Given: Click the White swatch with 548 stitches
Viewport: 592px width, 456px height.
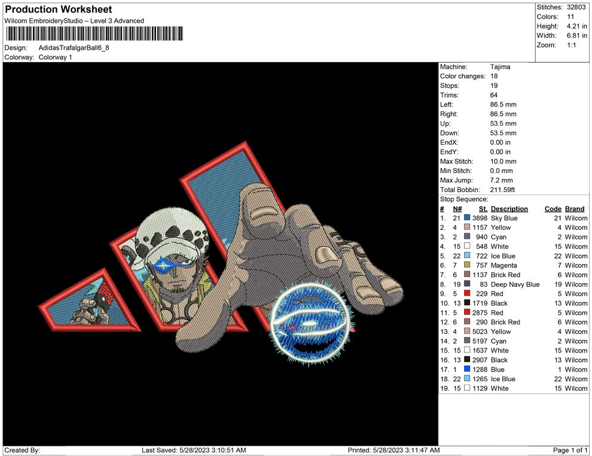Looking at the screenshot, I should coord(467,246).
